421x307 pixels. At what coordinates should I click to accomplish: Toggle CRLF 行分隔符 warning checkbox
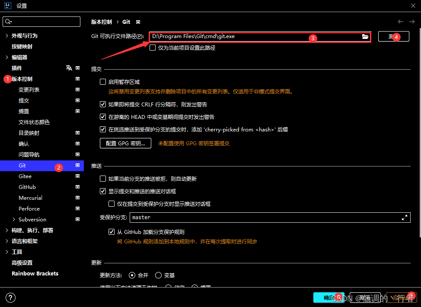[x=103, y=104]
